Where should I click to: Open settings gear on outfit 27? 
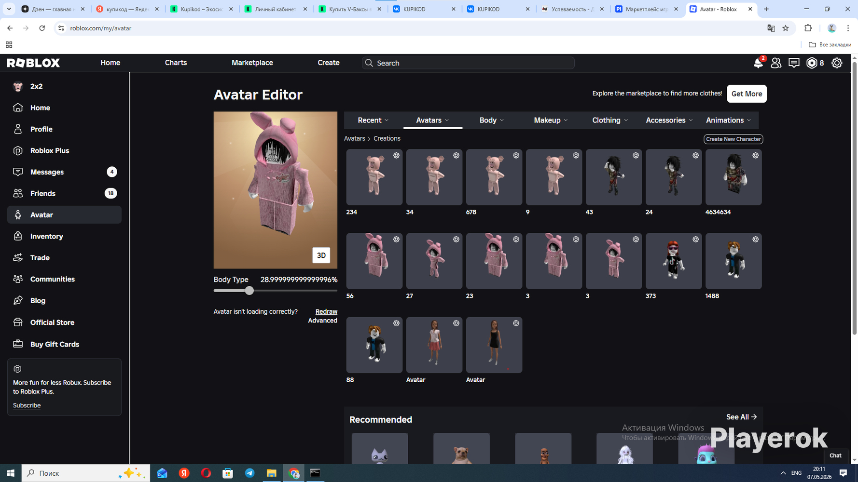click(x=456, y=239)
